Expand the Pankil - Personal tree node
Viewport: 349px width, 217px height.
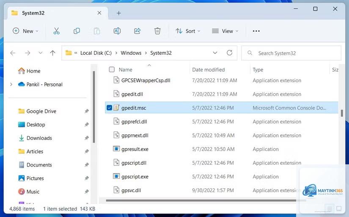click(11, 84)
